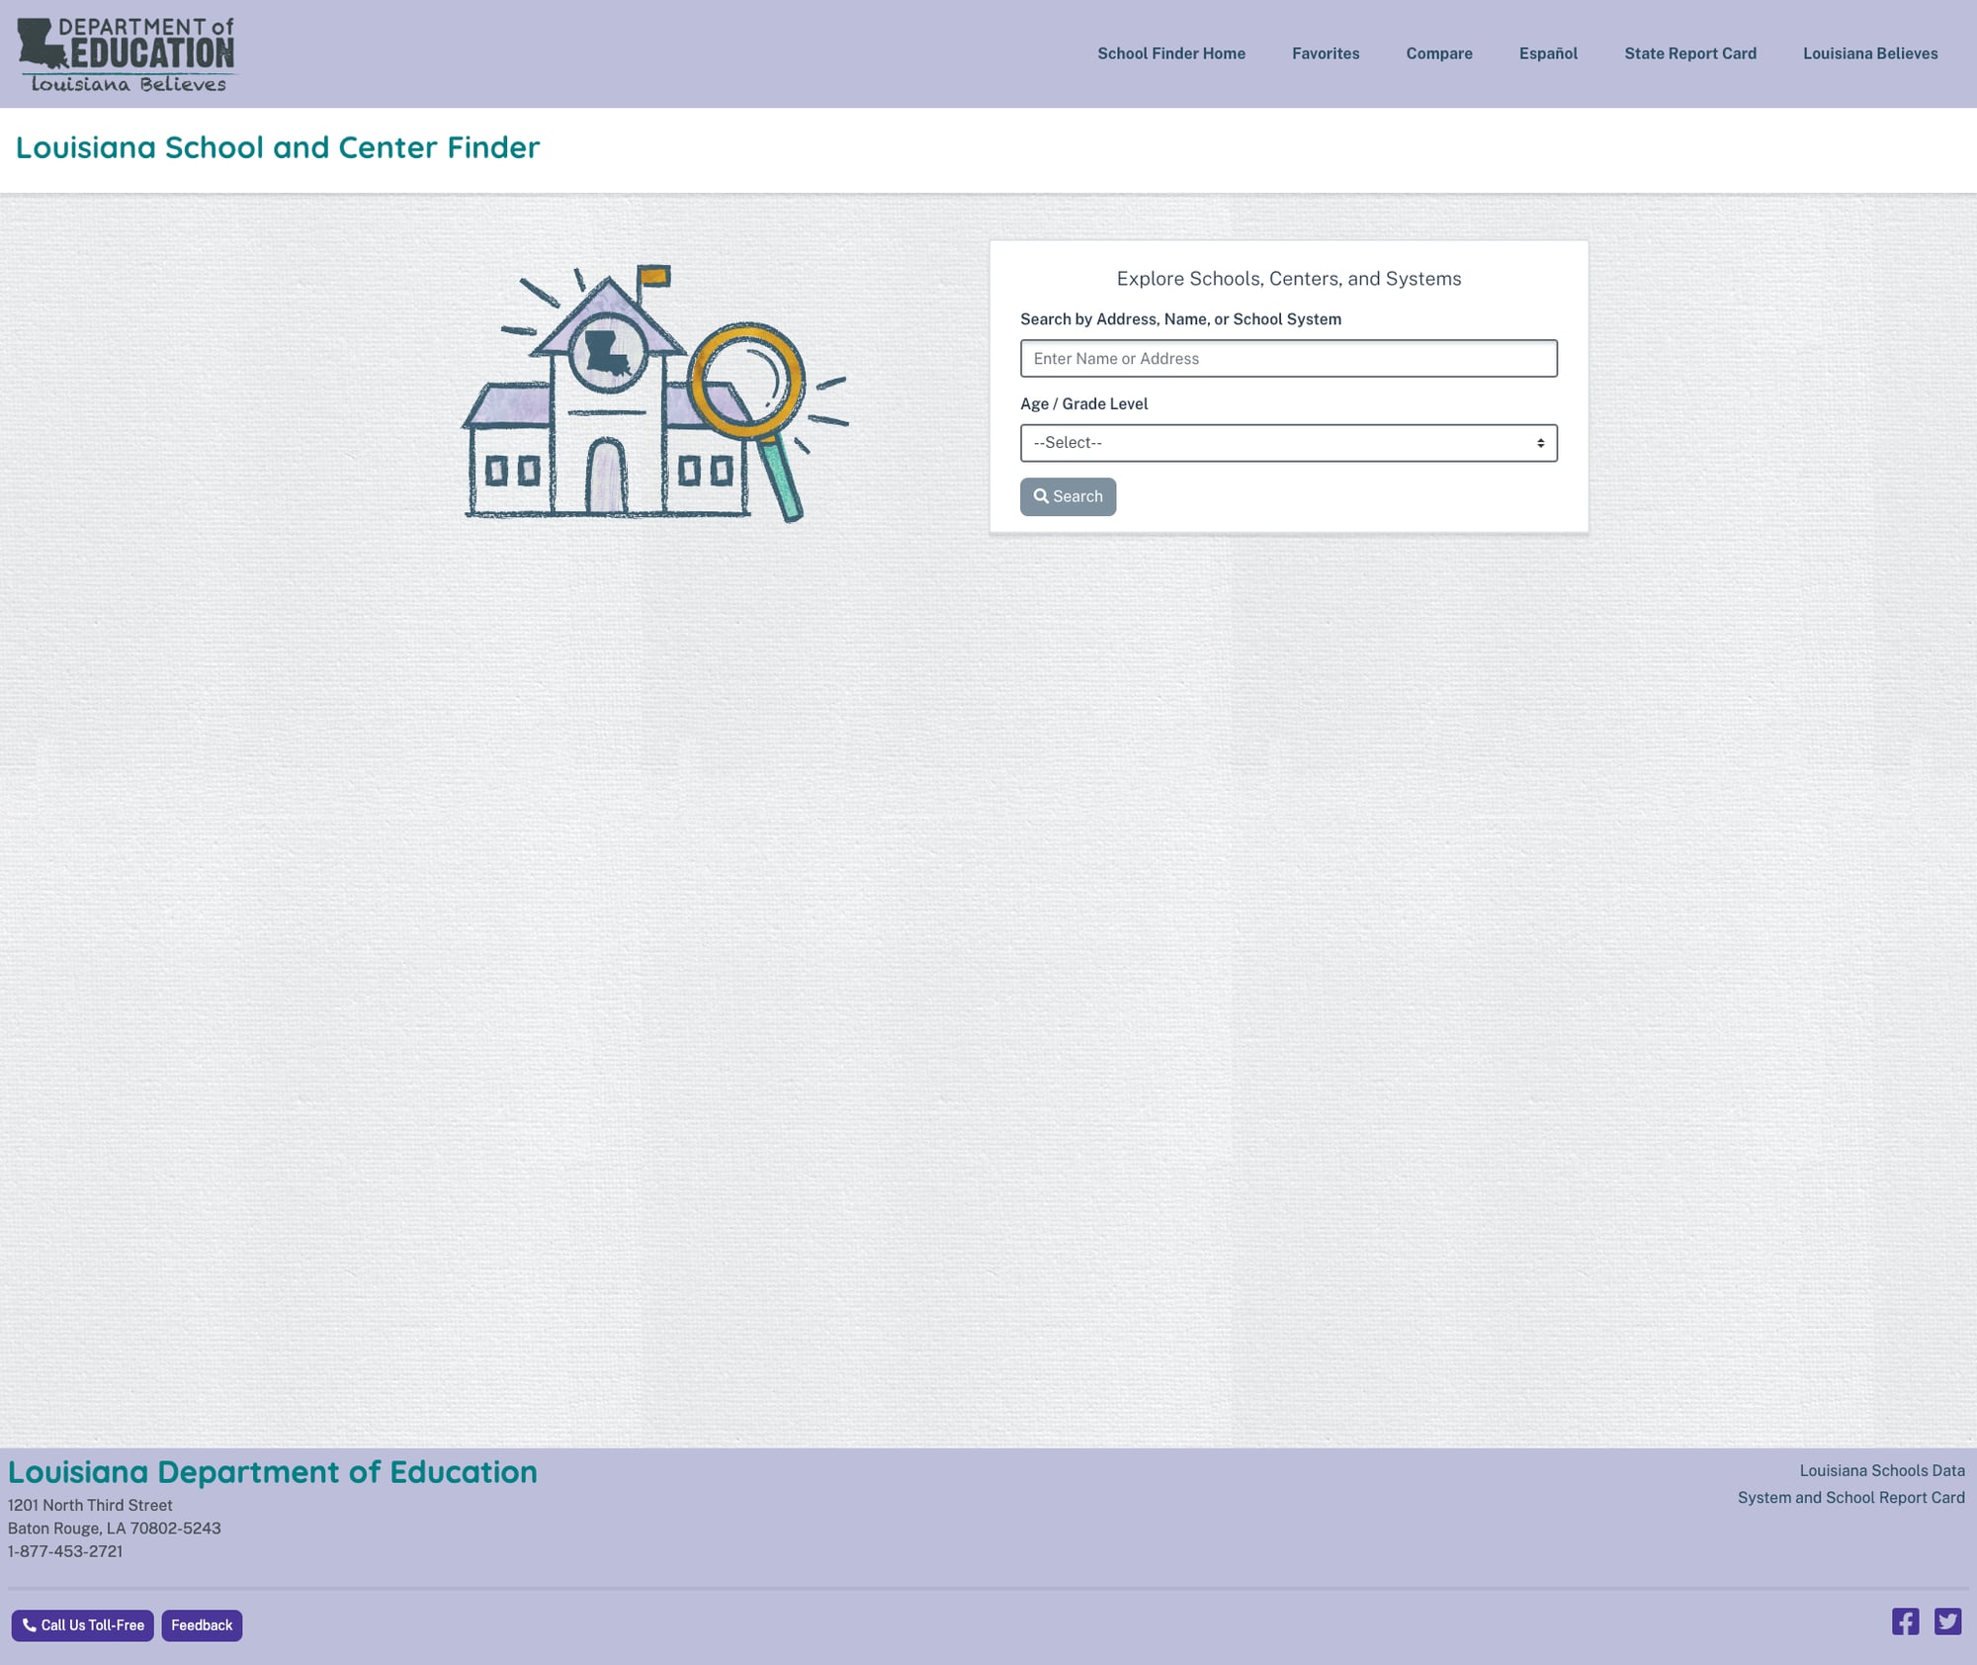Open the Feedback button

[202, 1625]
